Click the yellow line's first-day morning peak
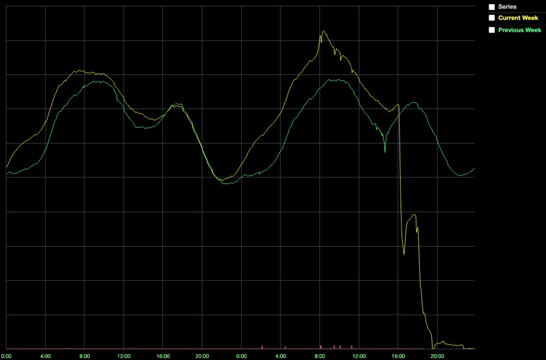Image resolution: width=546 pixels, height=360 pixels. click(x=79, y=71)
